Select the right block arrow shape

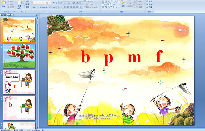(114, 4)
